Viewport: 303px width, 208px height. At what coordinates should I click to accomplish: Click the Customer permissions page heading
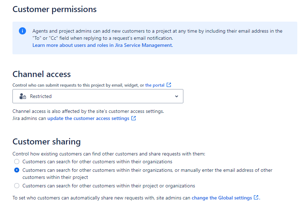(54, 9)
